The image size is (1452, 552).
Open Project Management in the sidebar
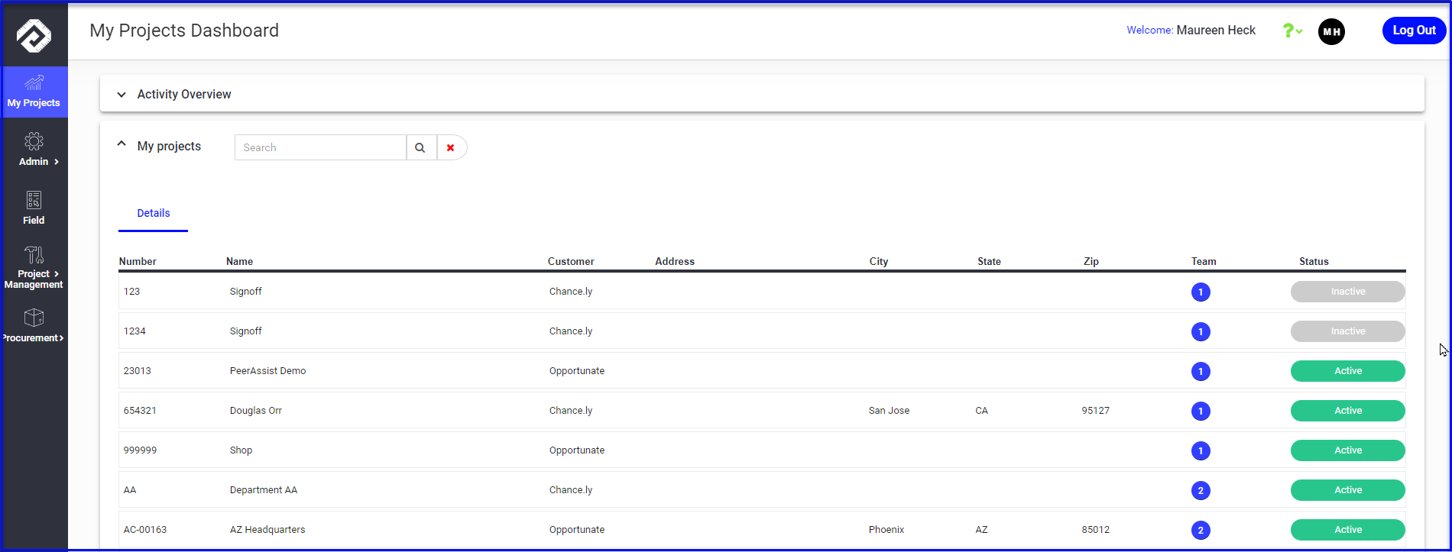click(34, 267)
